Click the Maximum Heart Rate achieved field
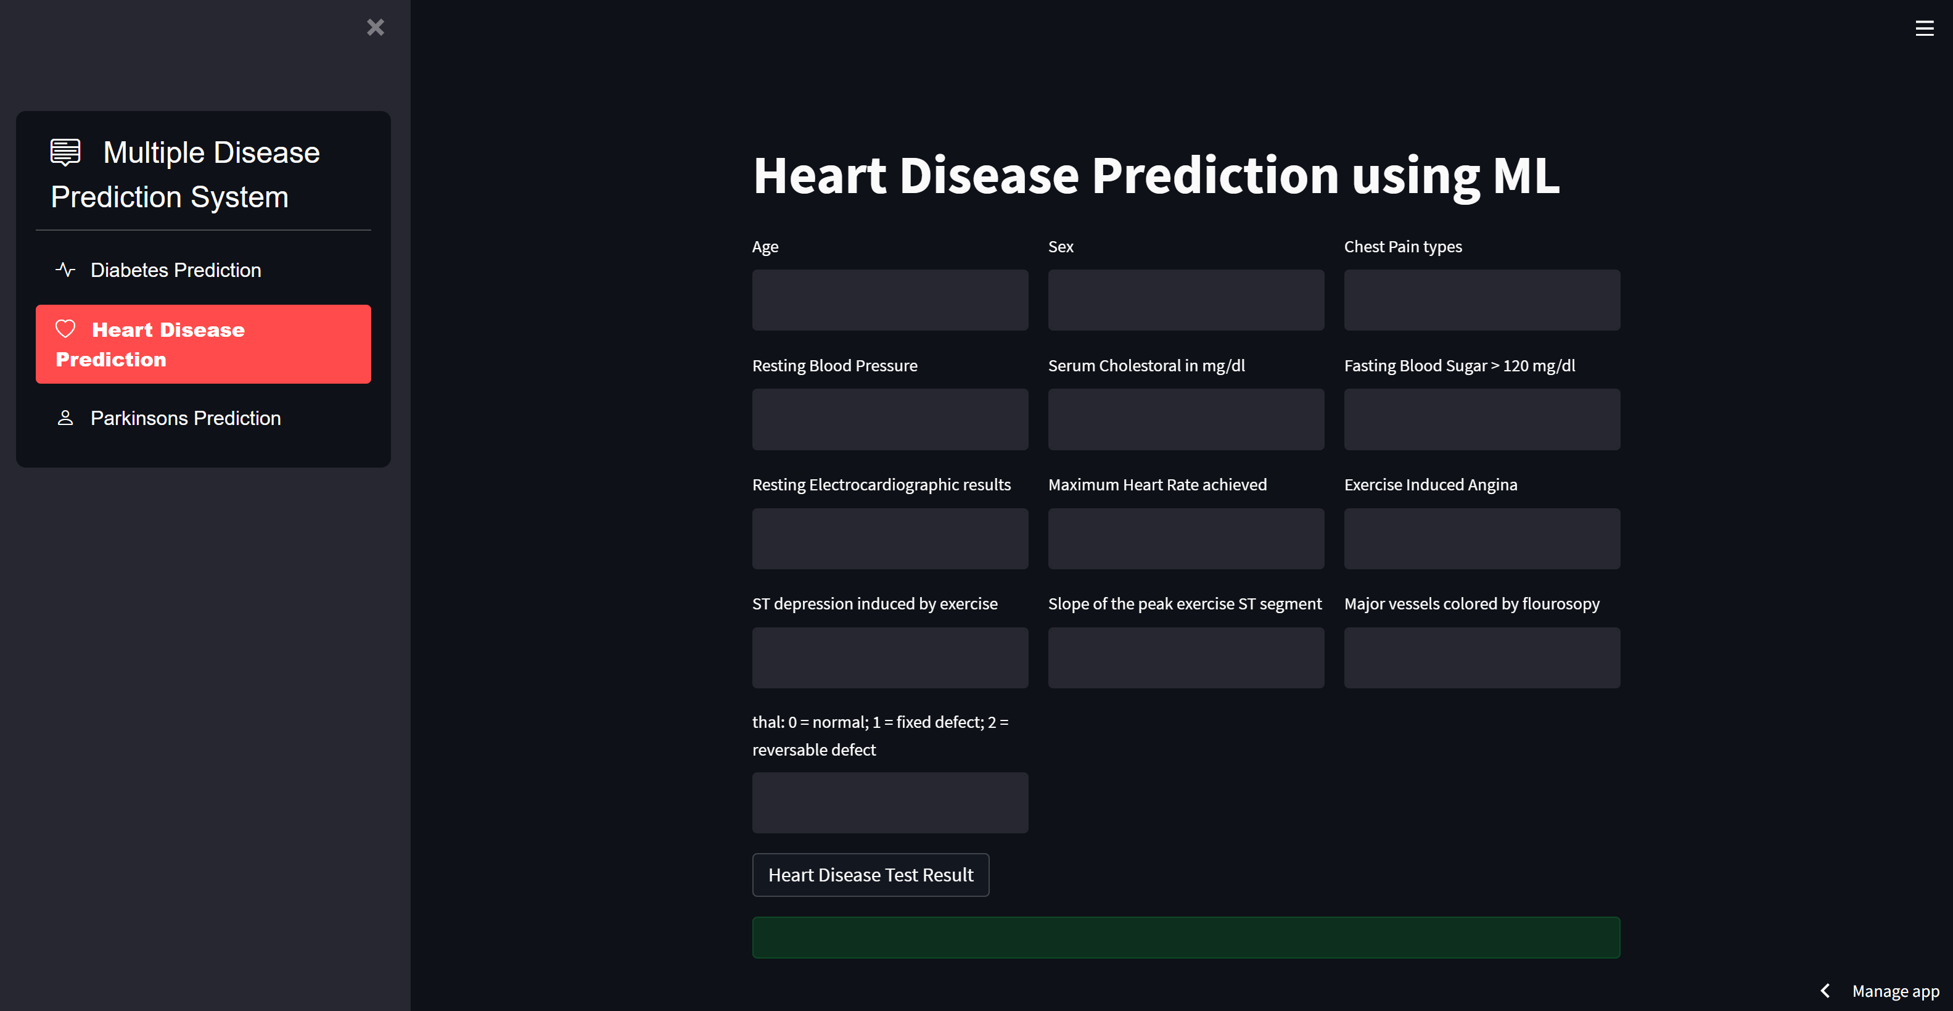The image size is (1953, 1011). tap(1186, 539)
